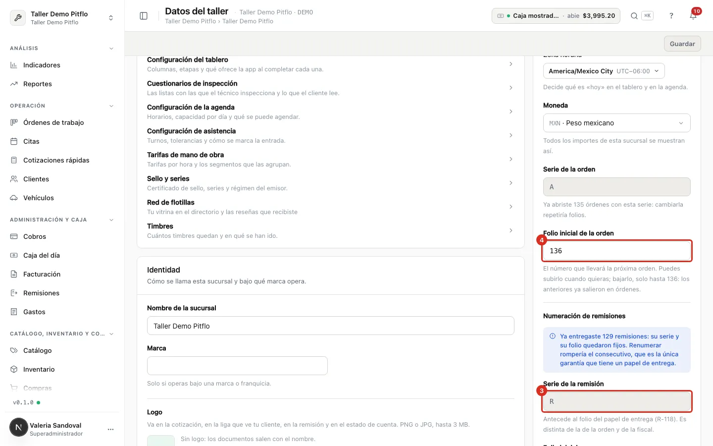Open Configuración del tablero settings row
The height and width of the screenshot is (446, 713).
[331, 64]
